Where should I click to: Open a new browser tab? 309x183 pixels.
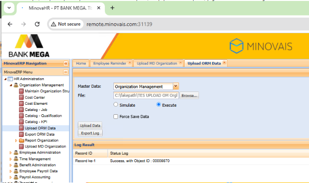(x=112, y=8)
